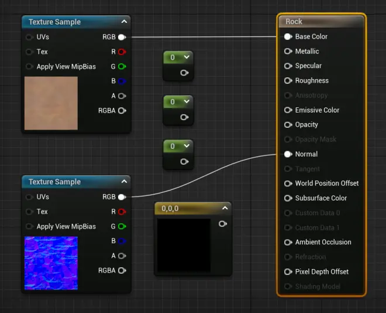This screenshot has height=313, width=386.
Task: Click the World Position Offset input pin
Action: pos(288,183)
